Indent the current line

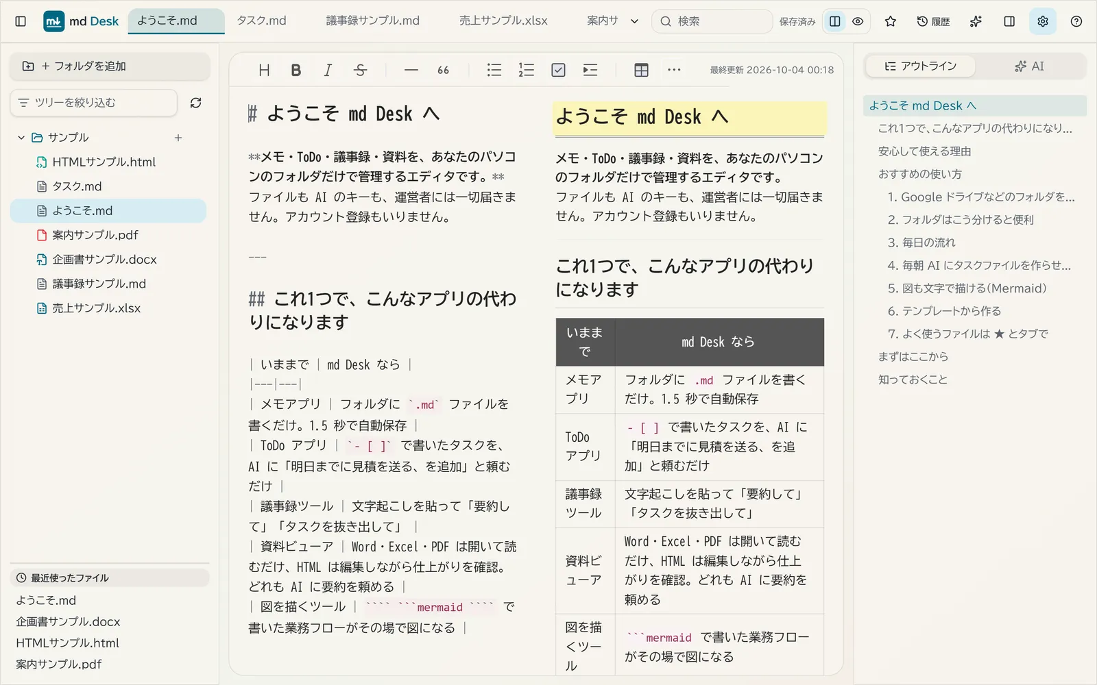(590, 70)
